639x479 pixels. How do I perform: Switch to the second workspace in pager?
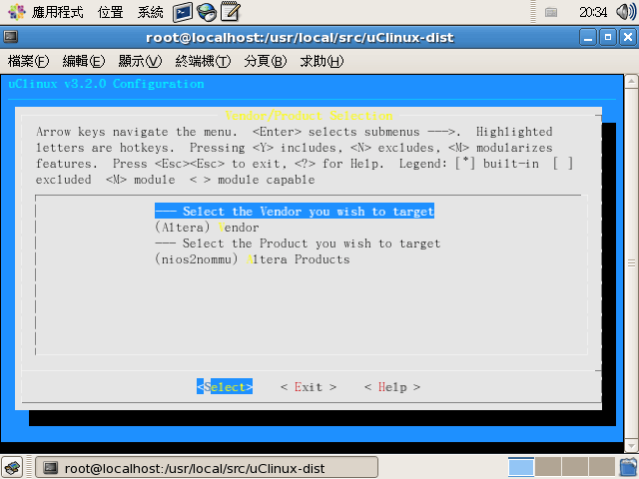[548, 467]
